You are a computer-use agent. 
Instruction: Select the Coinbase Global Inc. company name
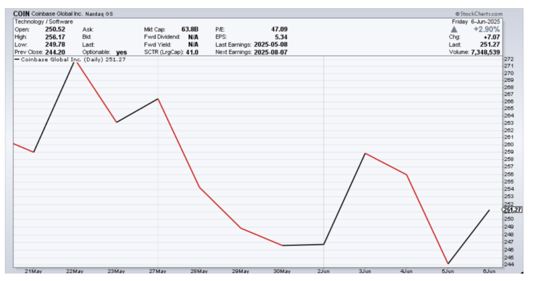pyautogui.click(x=57, y=14)
